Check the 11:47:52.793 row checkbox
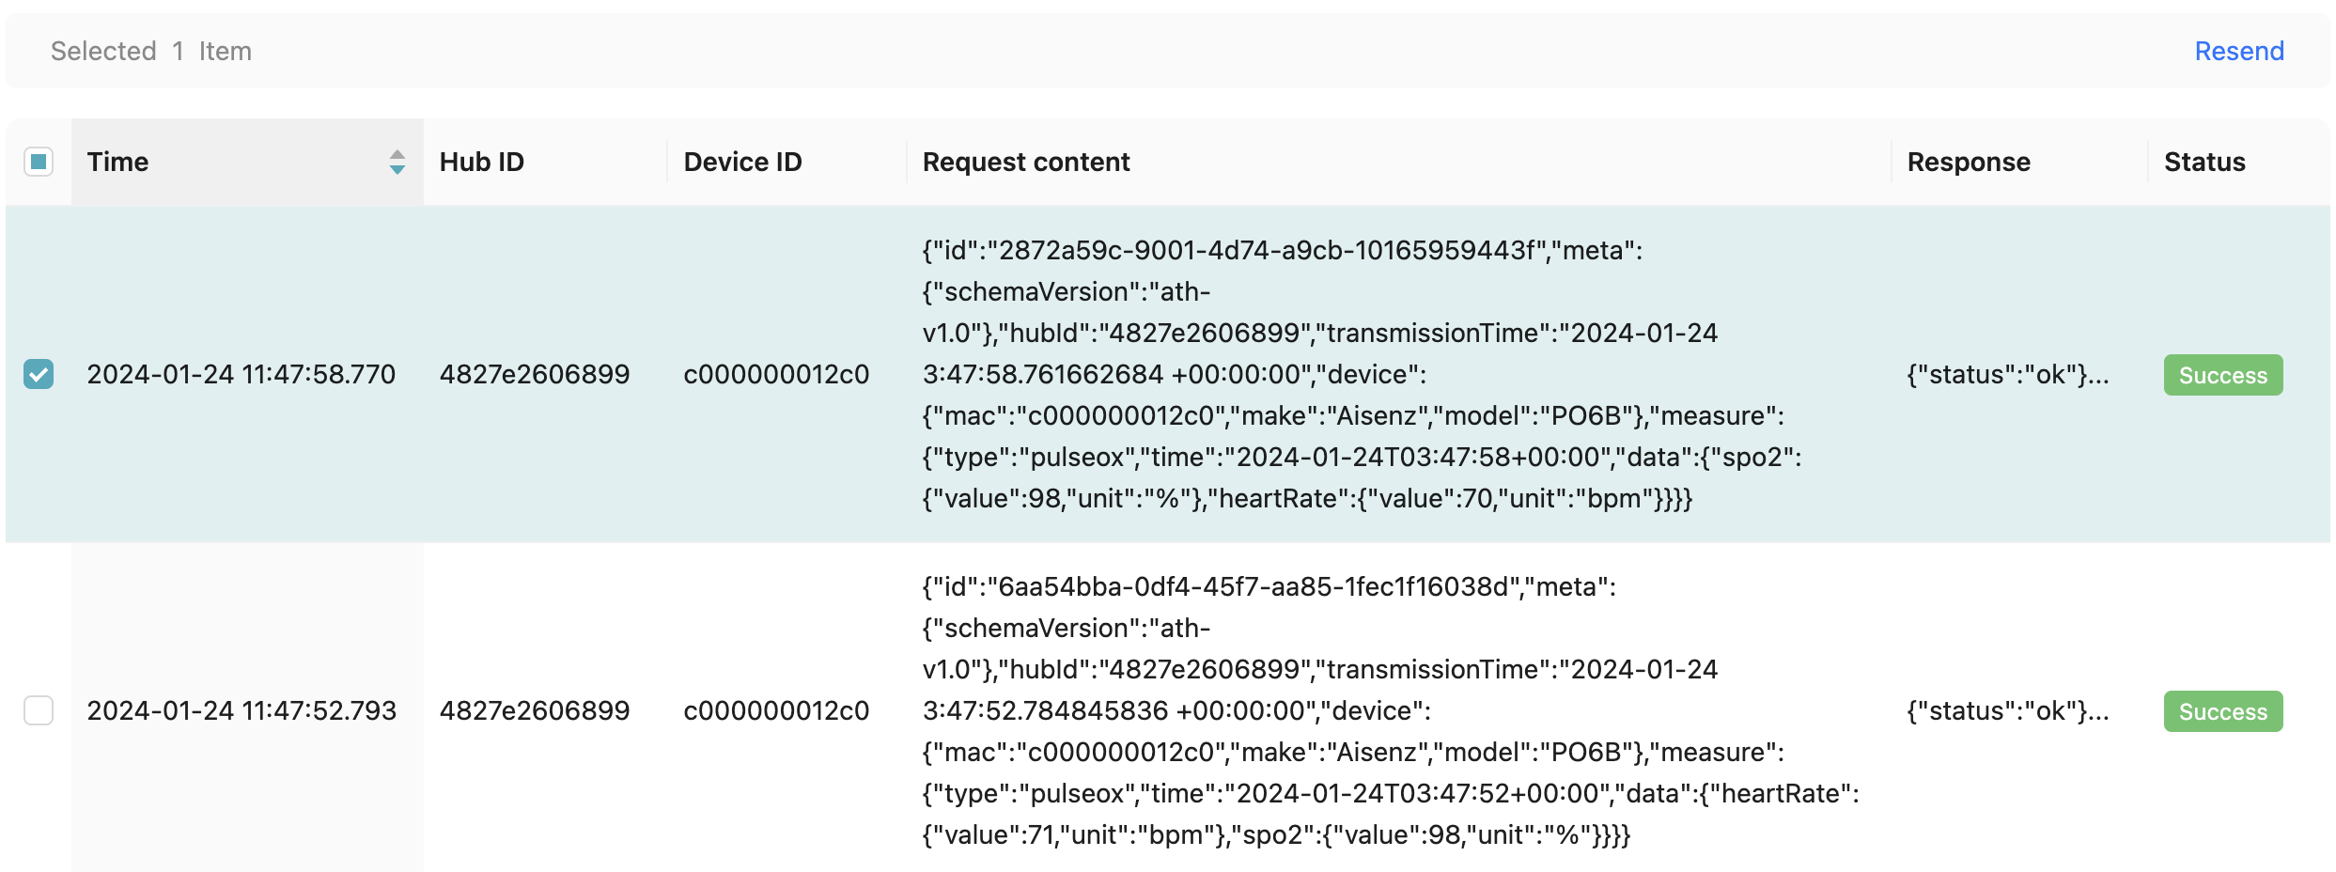Screen dimensions: 2336x872 tap(39, 710)
